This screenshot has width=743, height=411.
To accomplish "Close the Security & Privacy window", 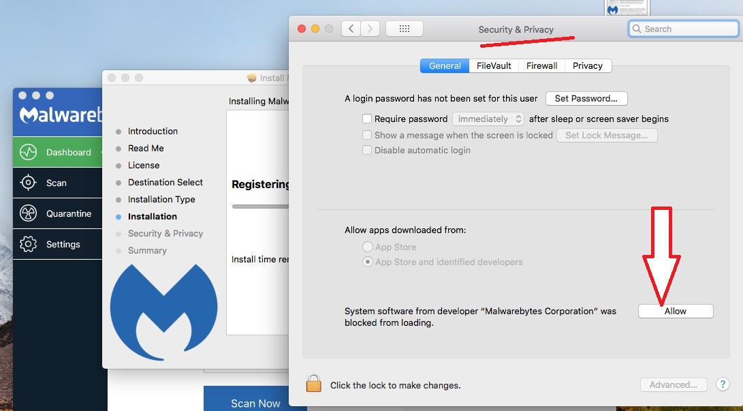I will tap(302, 29).
